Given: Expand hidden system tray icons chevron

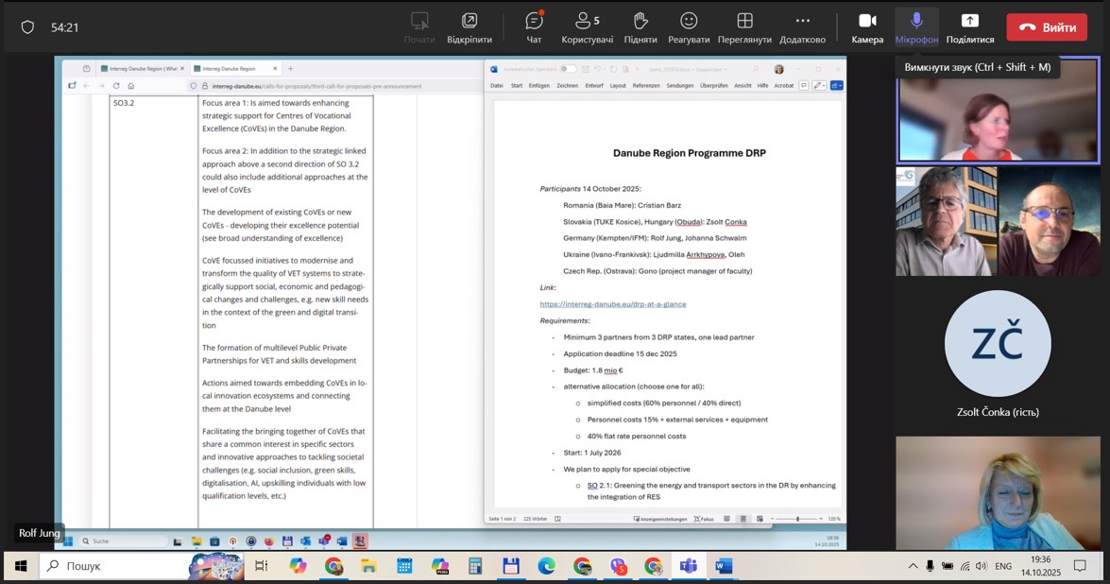Looking at the screenshot, I should click(913, 566).
